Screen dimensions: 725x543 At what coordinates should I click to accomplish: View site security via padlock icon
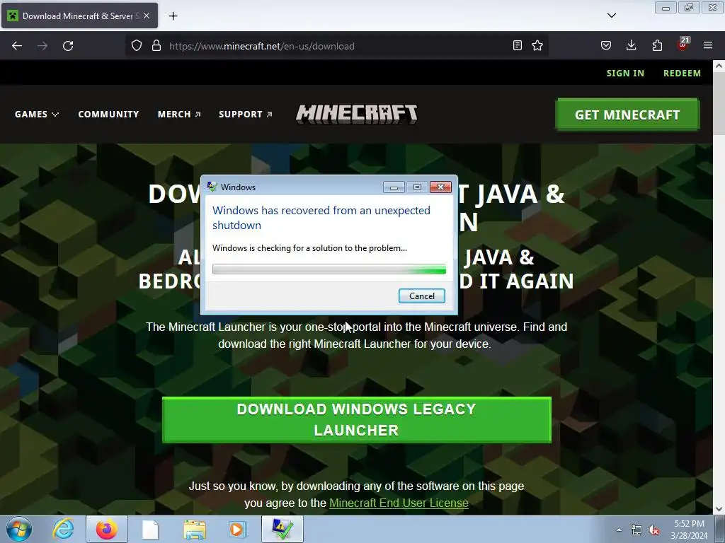(x=156, y=46)
